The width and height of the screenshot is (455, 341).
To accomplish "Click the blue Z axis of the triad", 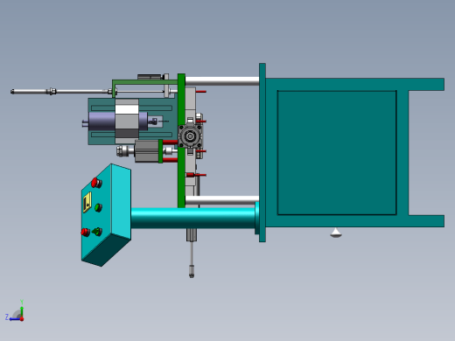I will click(15, 319).
